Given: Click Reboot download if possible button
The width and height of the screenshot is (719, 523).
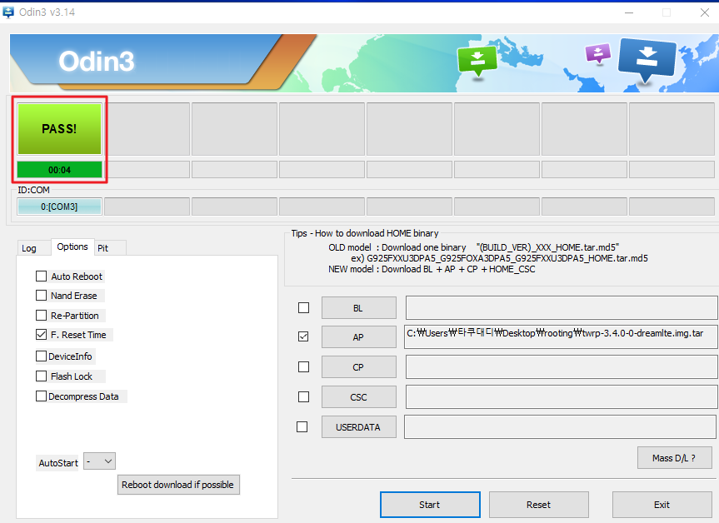Looking at the screenshot, I should 178,485.
